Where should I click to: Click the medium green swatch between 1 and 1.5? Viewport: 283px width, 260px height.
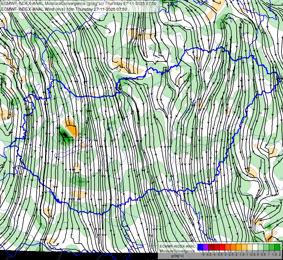pyautogui.click(x=272, y=247)
